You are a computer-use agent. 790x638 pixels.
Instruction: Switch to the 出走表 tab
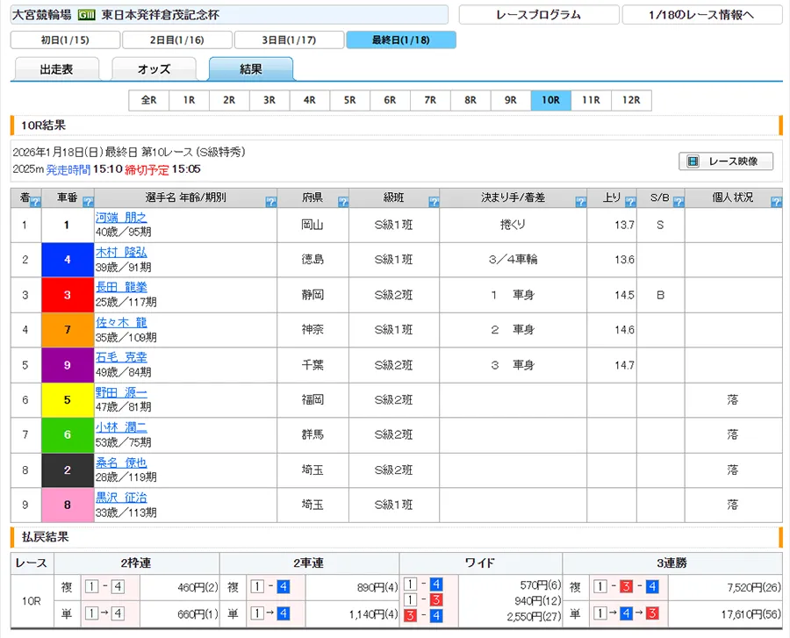[x=57, y=69]
